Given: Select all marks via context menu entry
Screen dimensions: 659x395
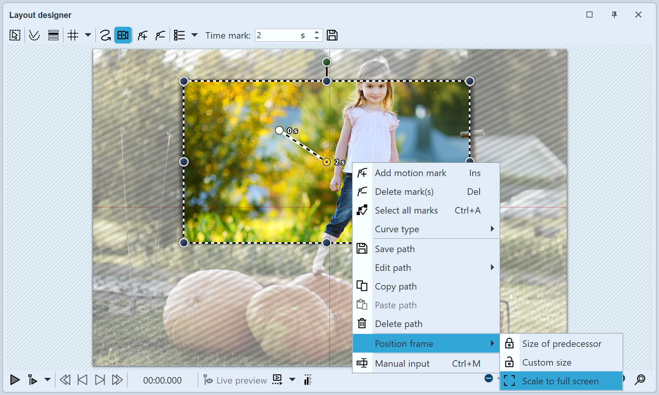Looking at the screenshot, I should (x=406, y=210).
